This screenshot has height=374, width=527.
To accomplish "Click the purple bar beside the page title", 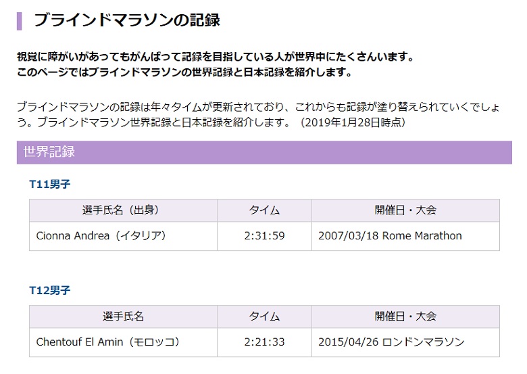I will [x=20, y=20].
